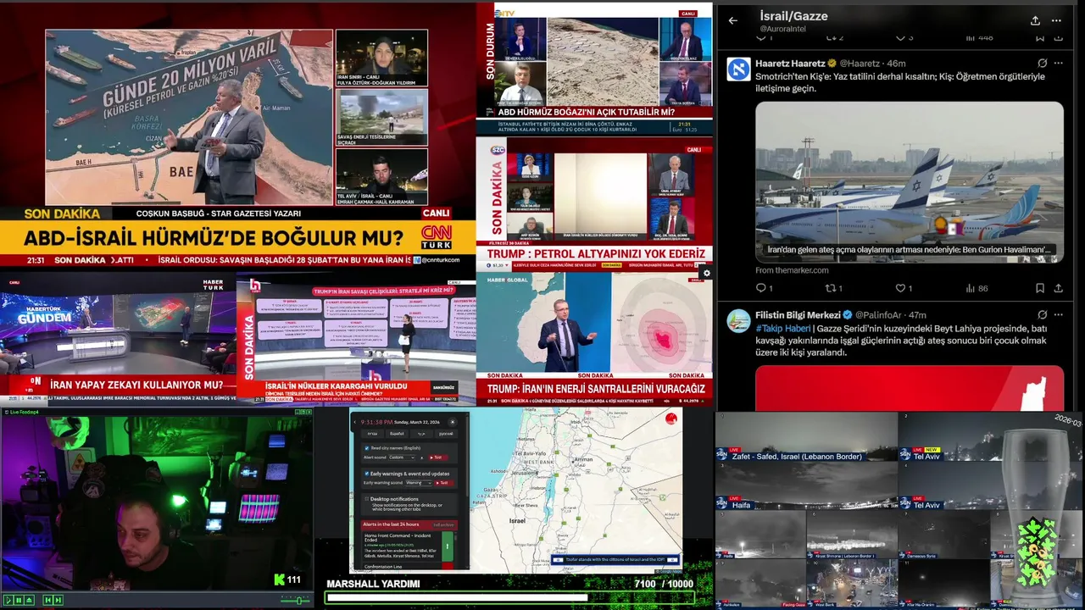
Task: Click the x beside Alert sound dropdown
Action: coord(422,457)
